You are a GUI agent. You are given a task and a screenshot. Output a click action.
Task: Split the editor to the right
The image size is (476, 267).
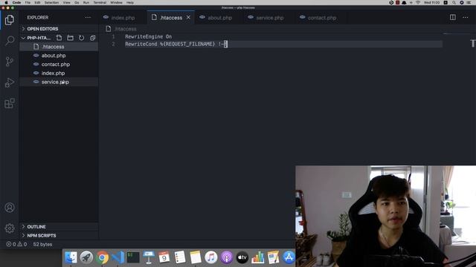pos(453,17)
